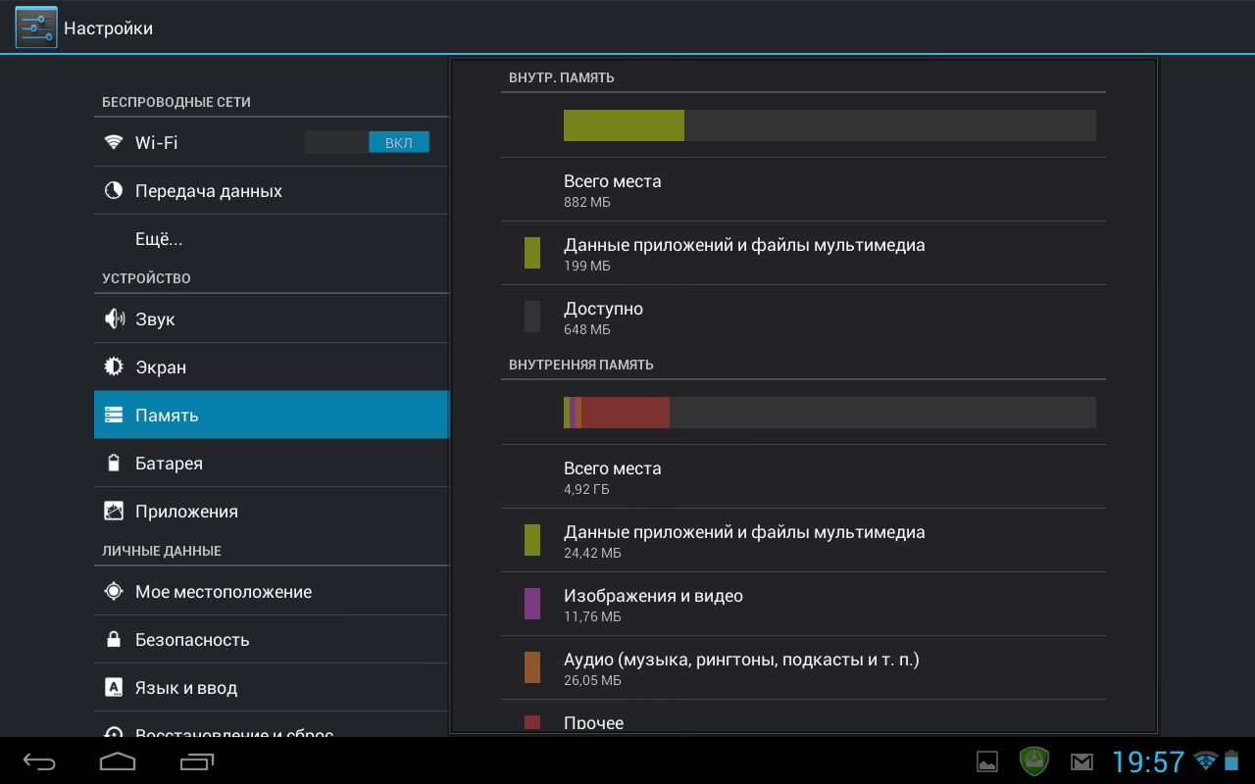Tap the Settings app icon in header
The height and width of the screenshot is (784, 1255).
(35, 27)
